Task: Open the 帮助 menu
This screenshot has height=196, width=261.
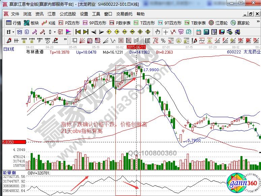Action: tap(141, 14)
